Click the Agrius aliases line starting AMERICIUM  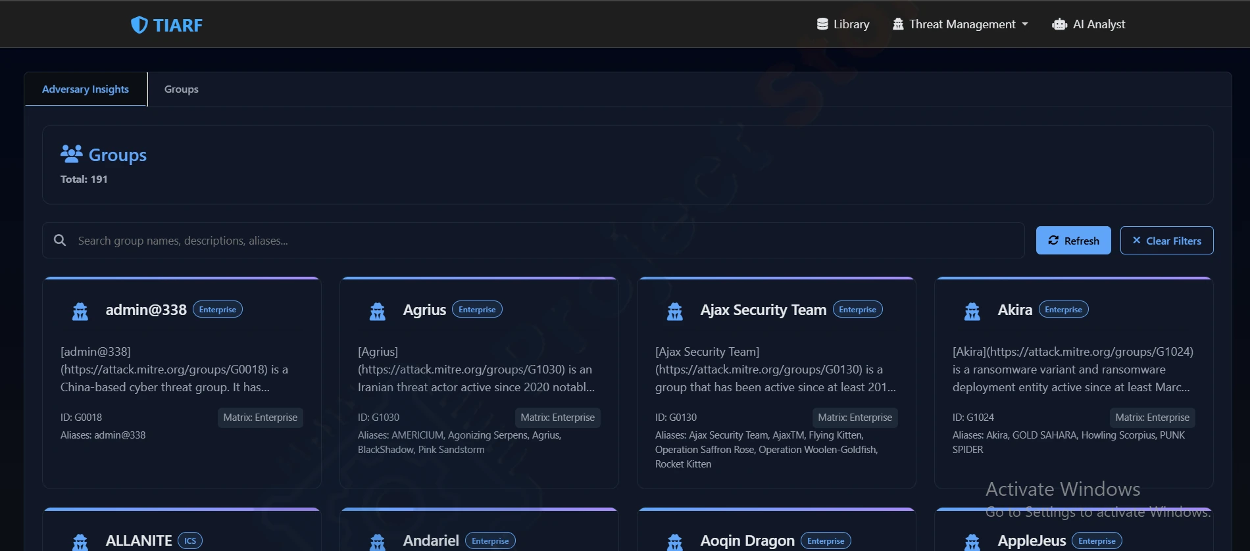(x=460, y=443)
